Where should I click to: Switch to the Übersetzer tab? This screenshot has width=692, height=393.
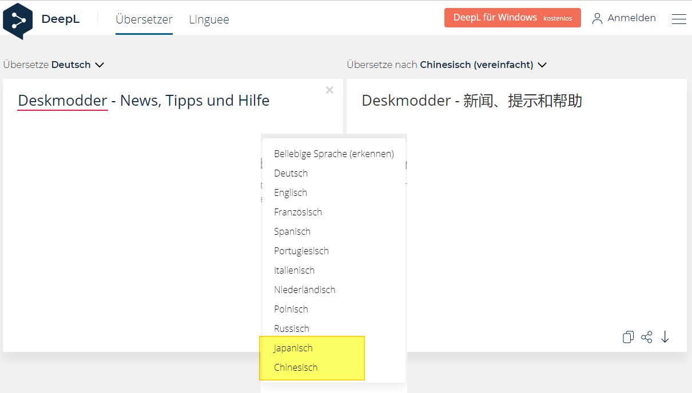pyautogui.click(x=144, y=19)
